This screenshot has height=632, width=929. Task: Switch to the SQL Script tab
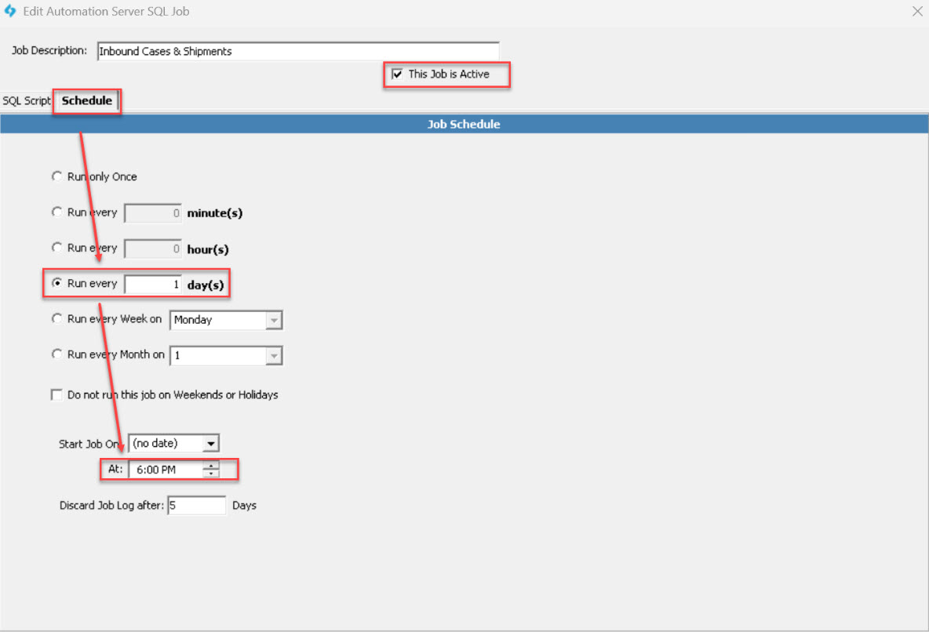[x=27, y=101]
